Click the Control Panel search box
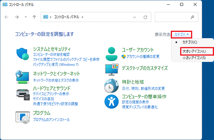The height and width of the screenshot is (140, 214). pyautogui.click(x=177, y=17)
